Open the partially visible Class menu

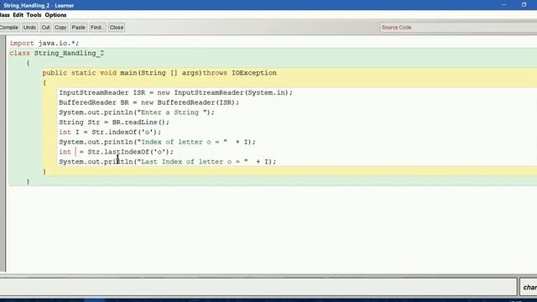pos(4,15)
